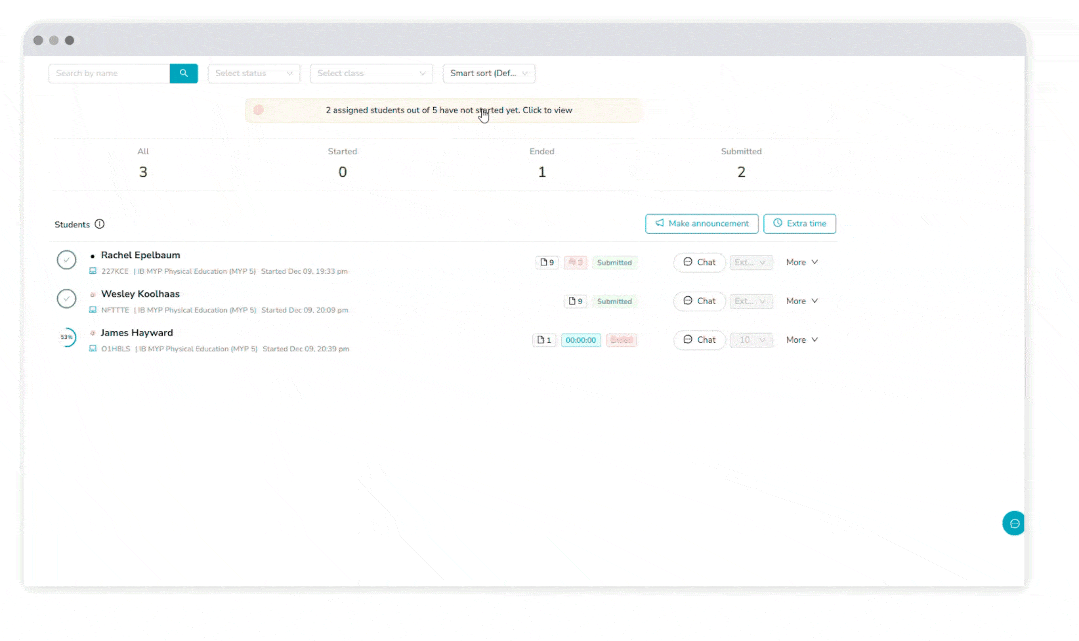Viewport: 1079px width, 641px height.
Task: Click the red alert icon in banner
Action: [x=259, y=110]
